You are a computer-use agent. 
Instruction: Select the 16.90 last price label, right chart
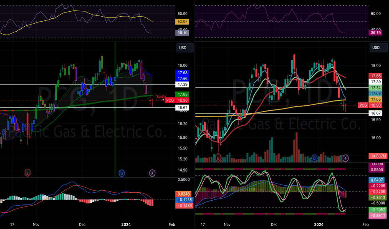point(376,105)
